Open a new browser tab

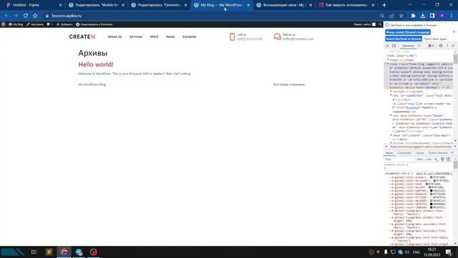coord(384,5)
